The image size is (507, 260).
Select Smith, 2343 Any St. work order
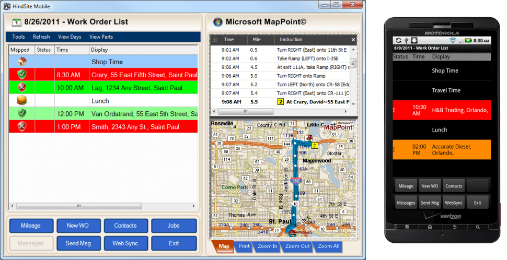(x=103, y=127)
